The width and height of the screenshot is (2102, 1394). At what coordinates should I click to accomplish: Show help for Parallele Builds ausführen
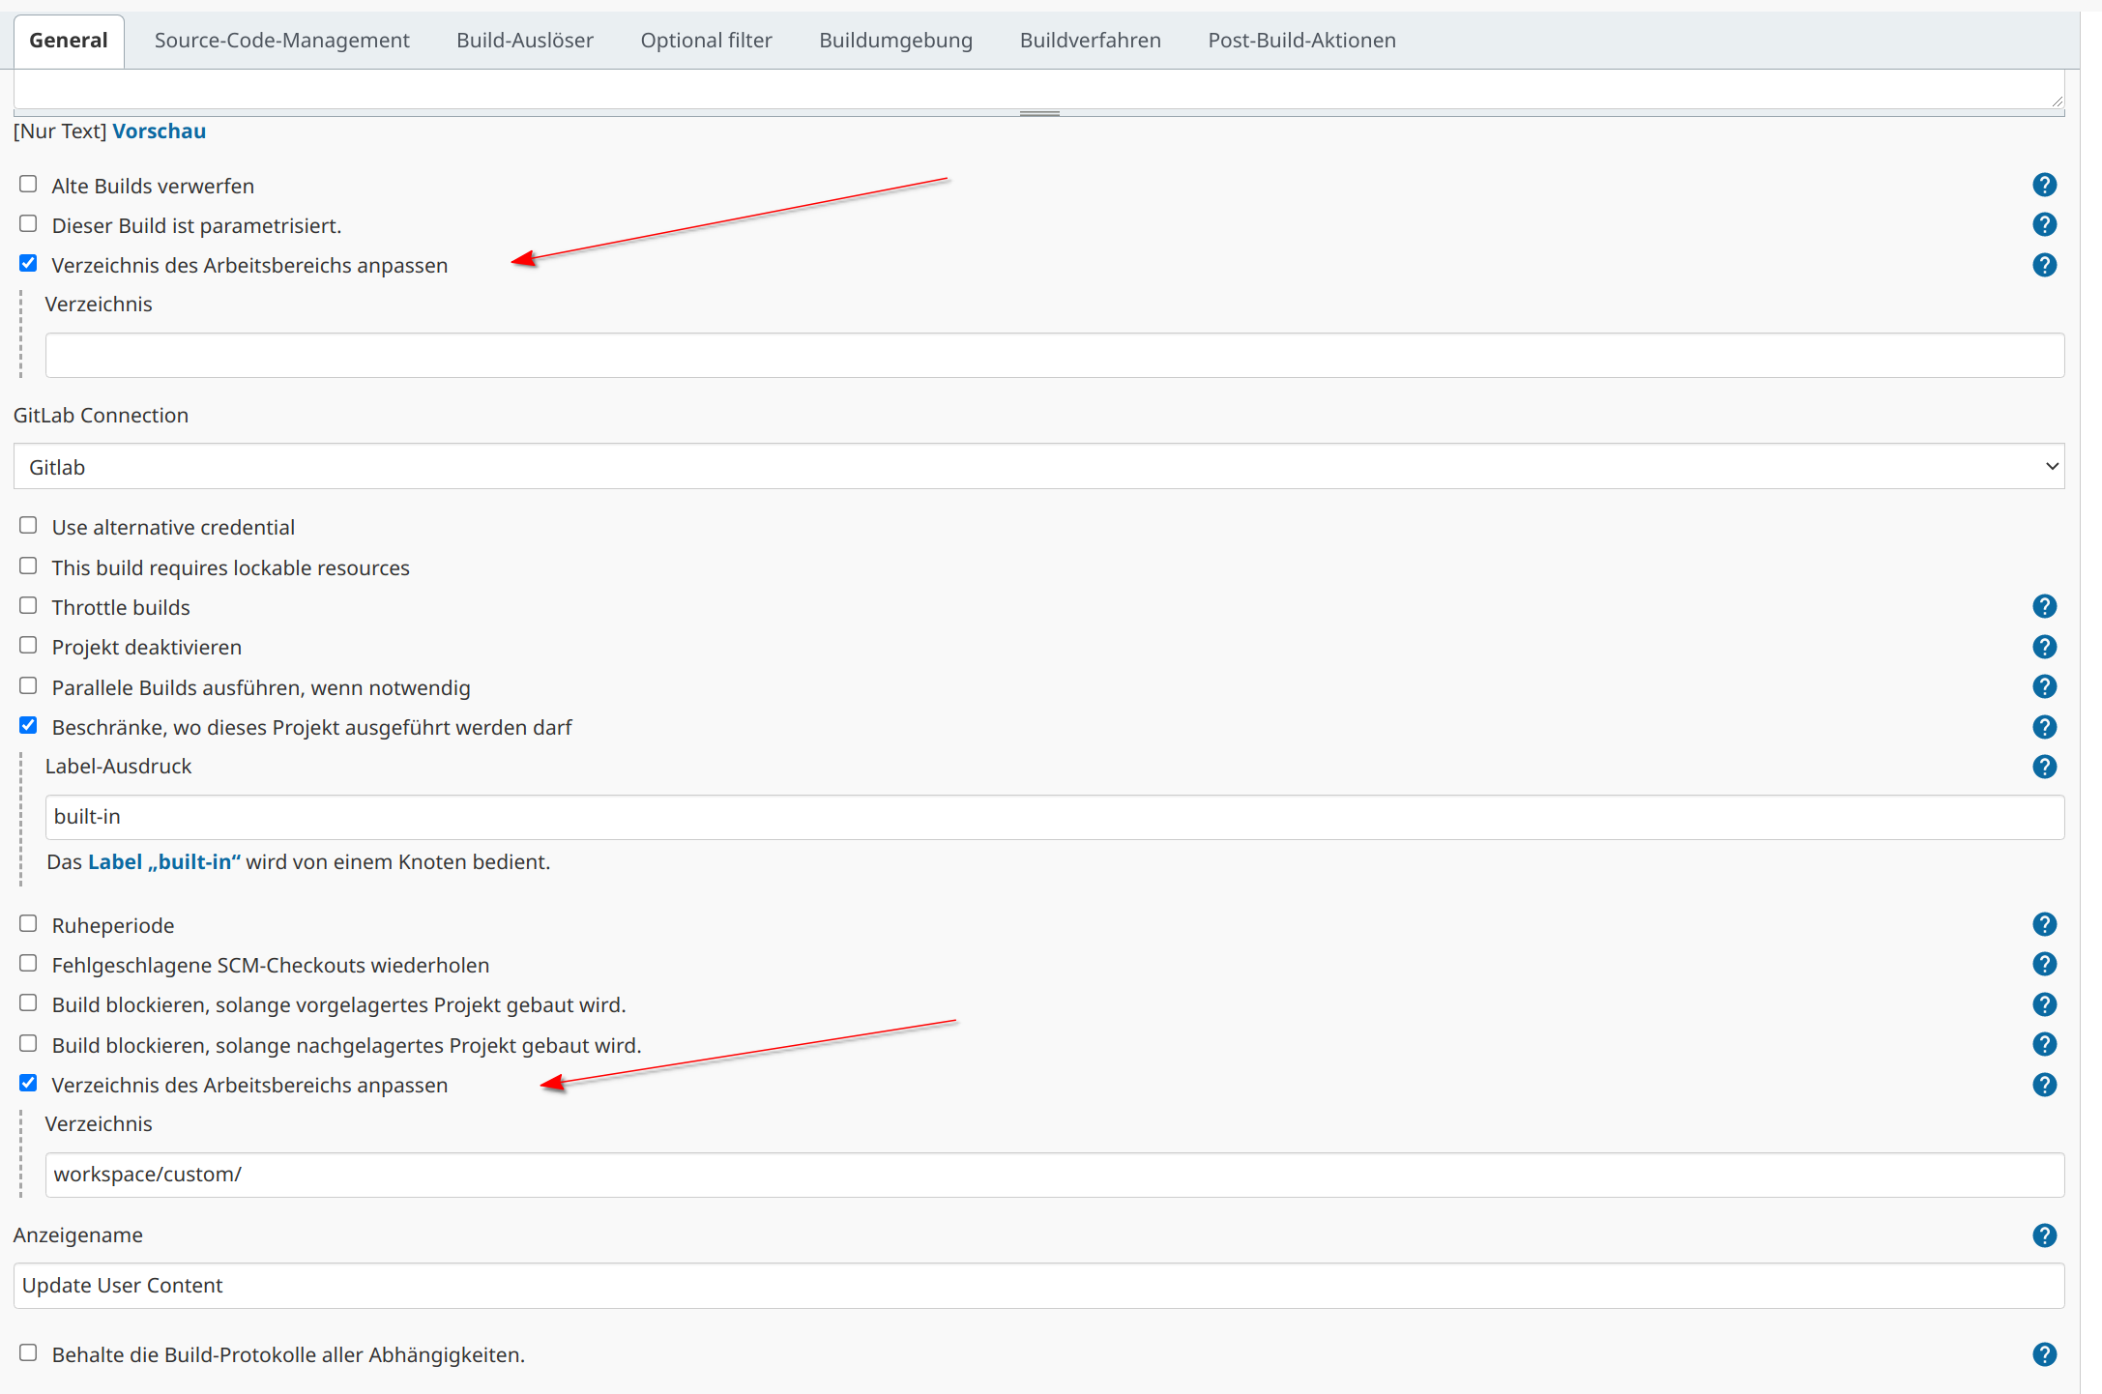click(x=2044, y=686)
